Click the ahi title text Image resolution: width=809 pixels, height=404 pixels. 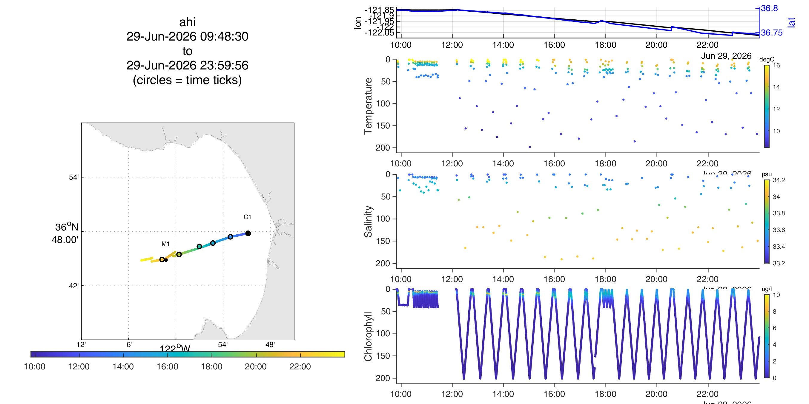tap(187, 22)
